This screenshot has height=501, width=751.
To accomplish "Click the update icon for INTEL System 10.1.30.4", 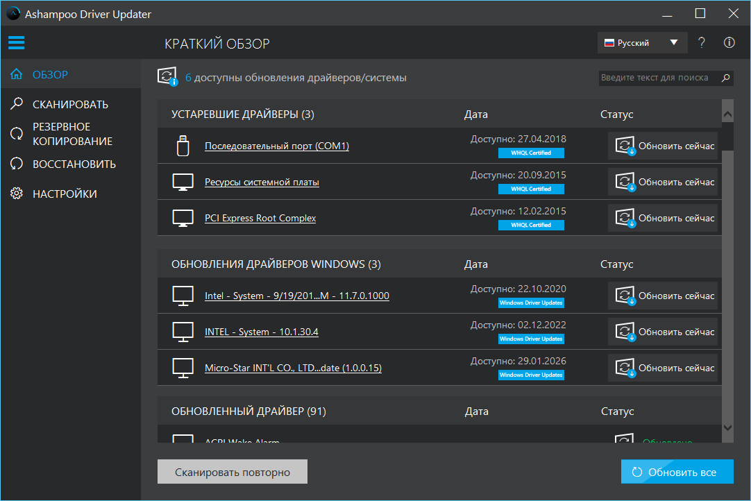I will [x=624, y=332].
